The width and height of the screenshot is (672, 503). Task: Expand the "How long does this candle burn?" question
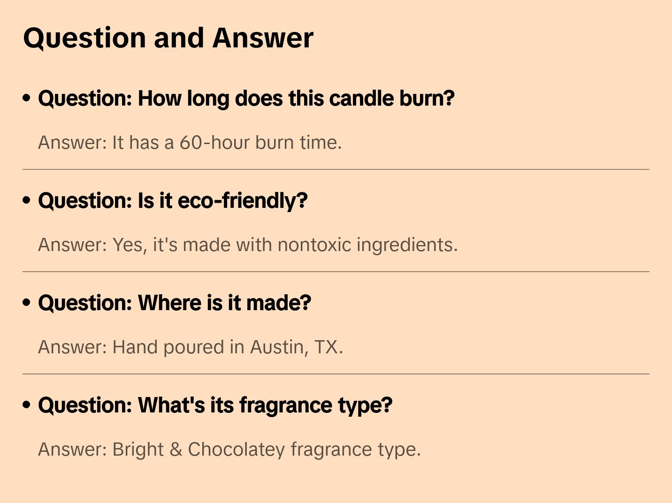pyautogui.click(x=246, y=99)
